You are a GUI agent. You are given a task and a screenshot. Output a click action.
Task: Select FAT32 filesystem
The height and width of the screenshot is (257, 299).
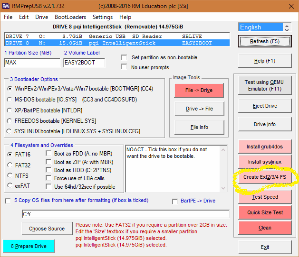(x=10, y=165)
